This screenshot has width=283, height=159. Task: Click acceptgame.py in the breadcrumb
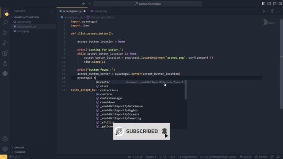tap(74, 17)
